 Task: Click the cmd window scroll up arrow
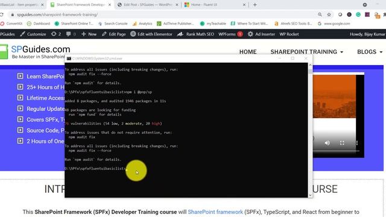pos(310,65)
